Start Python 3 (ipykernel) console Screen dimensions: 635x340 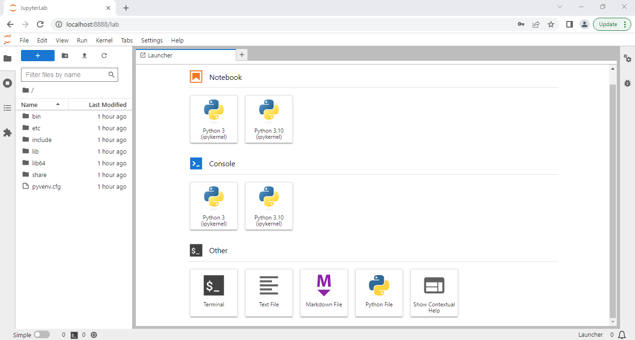coord(214,206)
